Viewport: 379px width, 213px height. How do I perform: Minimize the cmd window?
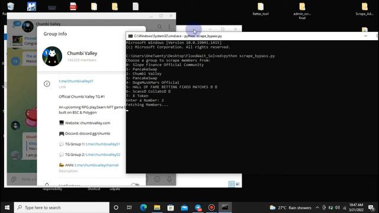point(366,36)
